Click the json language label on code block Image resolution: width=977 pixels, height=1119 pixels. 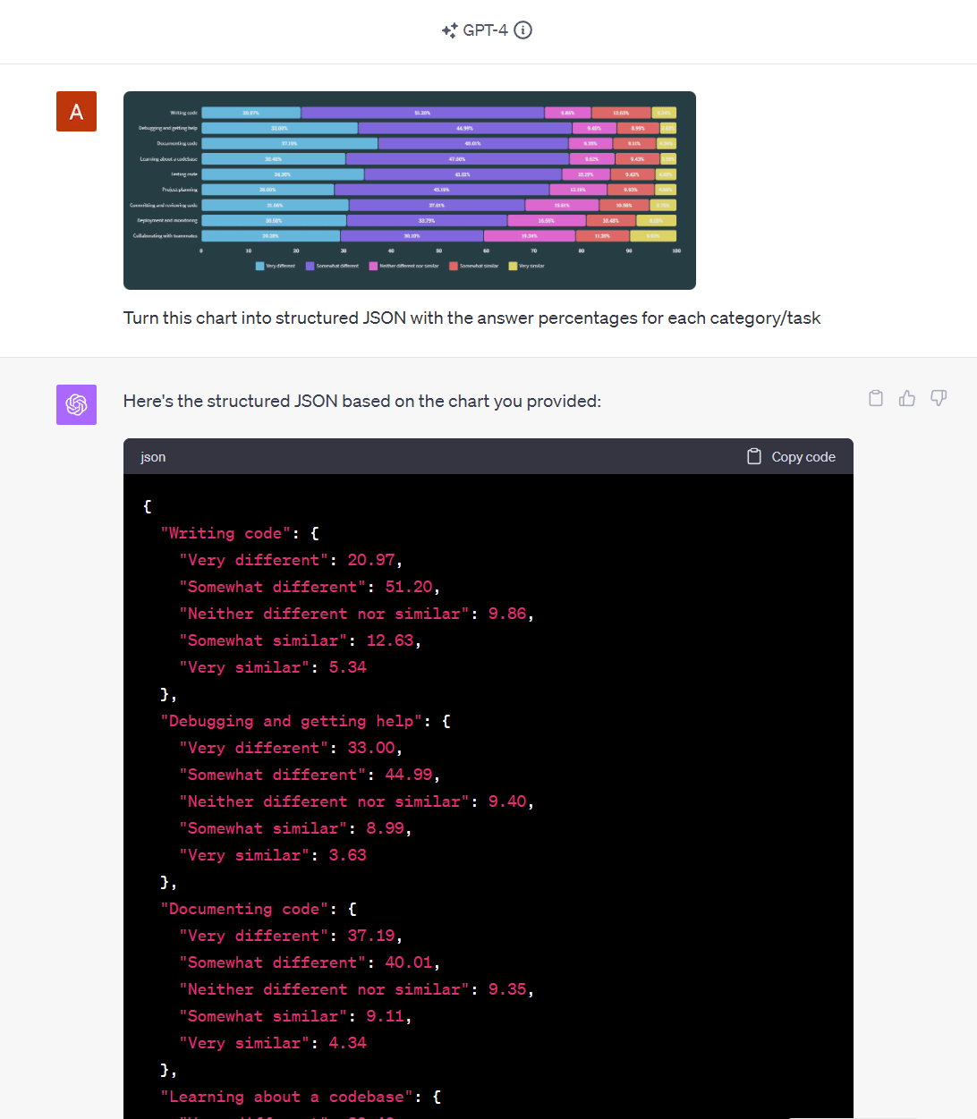[x=153, y=457]
